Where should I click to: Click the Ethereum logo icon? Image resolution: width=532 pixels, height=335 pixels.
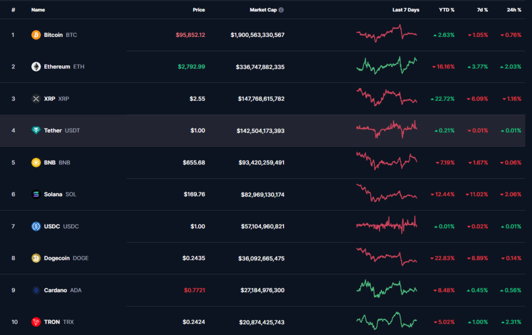[36, 67]
